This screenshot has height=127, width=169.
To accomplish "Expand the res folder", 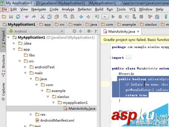I will click(31, 115).
